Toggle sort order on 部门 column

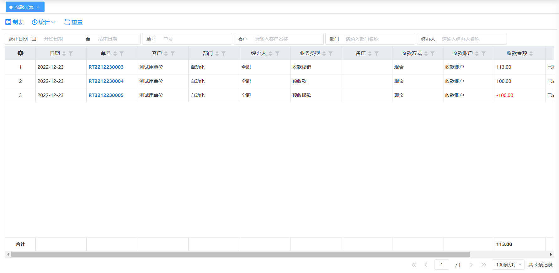[217, 54]
